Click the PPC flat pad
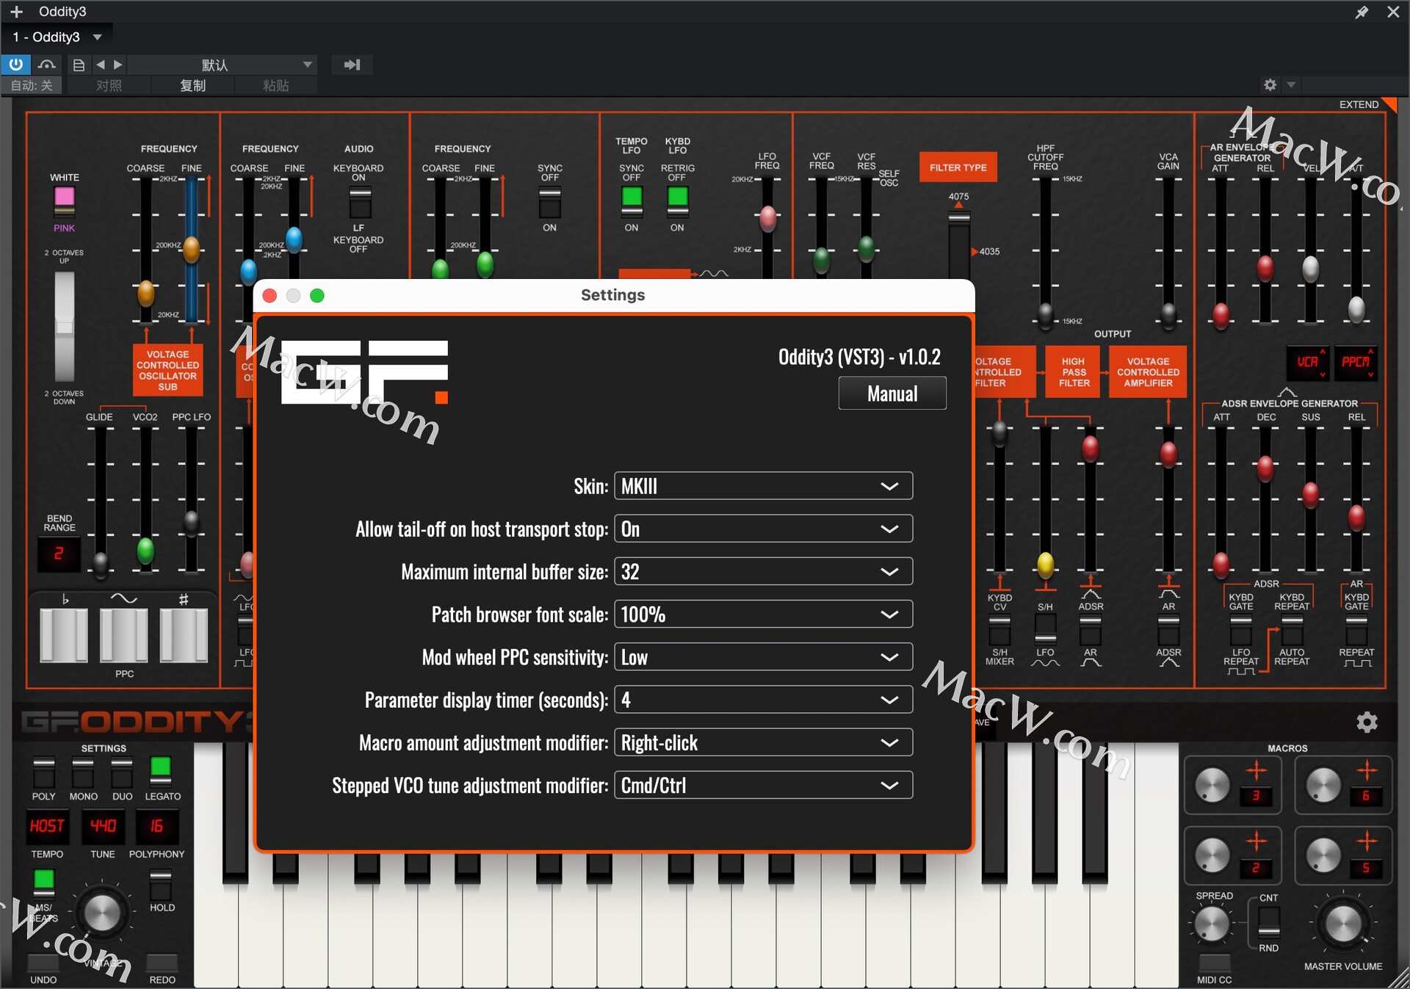This screenshot has width=1410, height=989. [64, 635]
